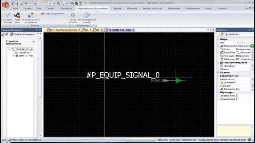The image size is (255, 143).
Task: Open the Тип перекр dropdown
Action: coord(252,89)
